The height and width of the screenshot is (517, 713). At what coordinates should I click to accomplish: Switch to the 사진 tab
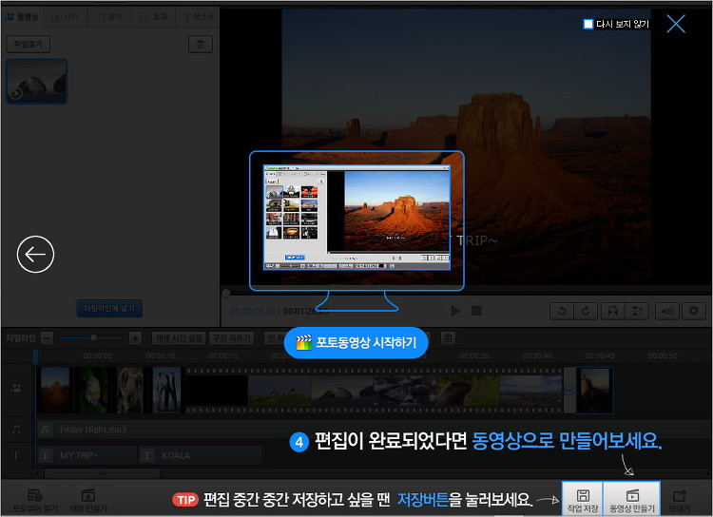point(65,17)
